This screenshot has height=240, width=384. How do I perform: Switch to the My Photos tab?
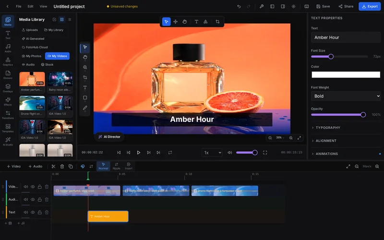coord(32,56)
